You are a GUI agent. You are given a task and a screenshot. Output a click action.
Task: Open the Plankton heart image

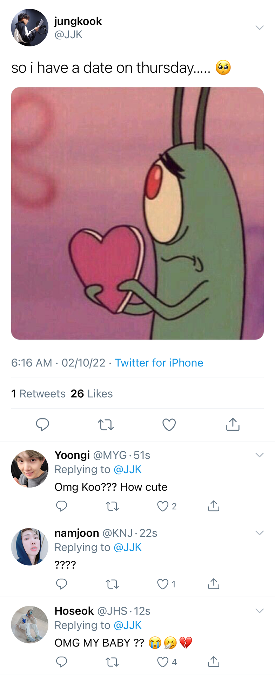137,213
